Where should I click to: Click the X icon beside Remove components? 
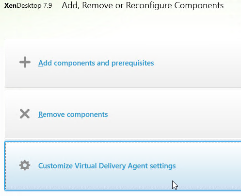(x=25, y=114)
